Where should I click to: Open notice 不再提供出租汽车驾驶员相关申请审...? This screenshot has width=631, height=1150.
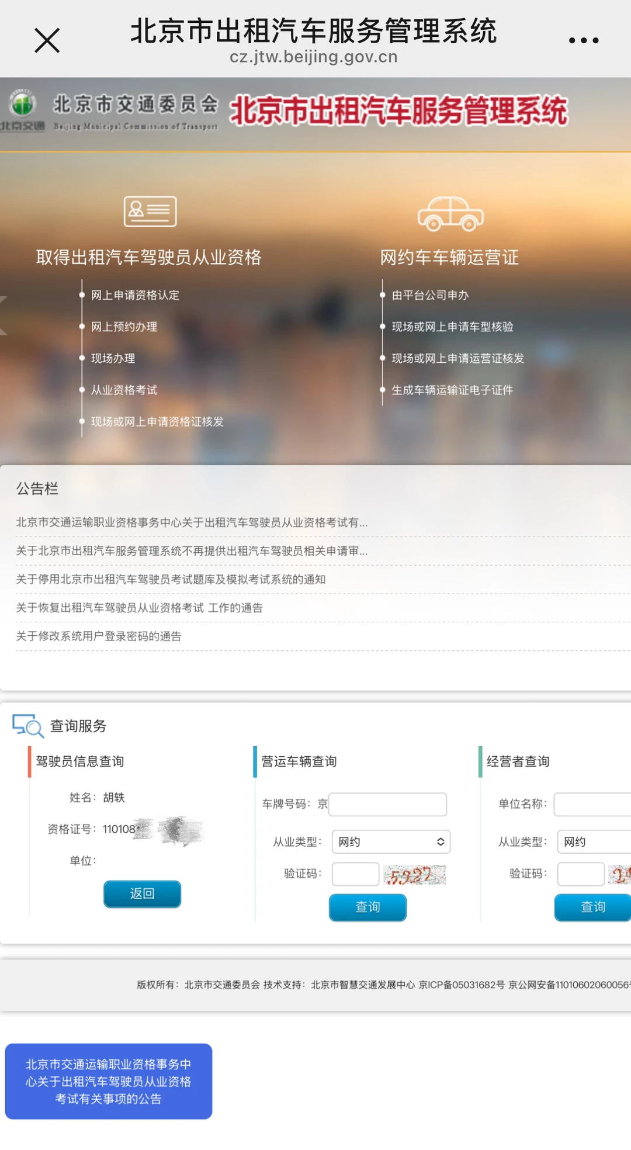[x=192, y=551]
